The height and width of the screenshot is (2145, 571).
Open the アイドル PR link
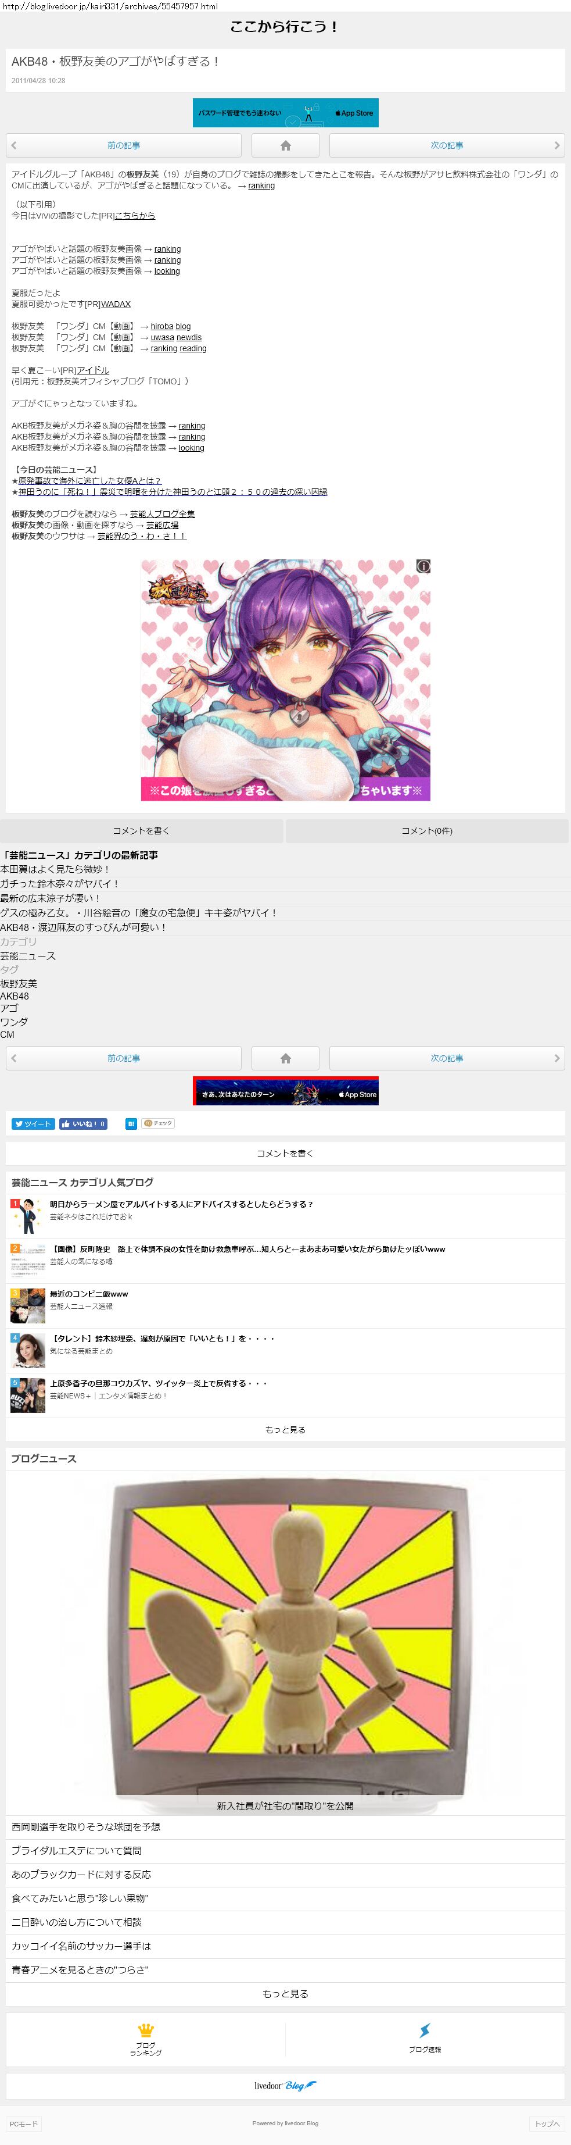[92, 370]
